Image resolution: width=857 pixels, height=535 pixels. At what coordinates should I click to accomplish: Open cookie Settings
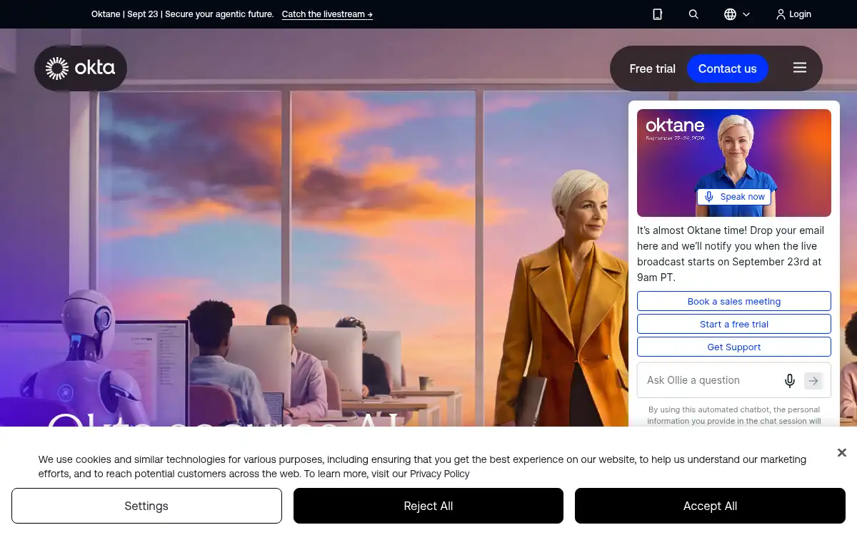click(146, 506)
